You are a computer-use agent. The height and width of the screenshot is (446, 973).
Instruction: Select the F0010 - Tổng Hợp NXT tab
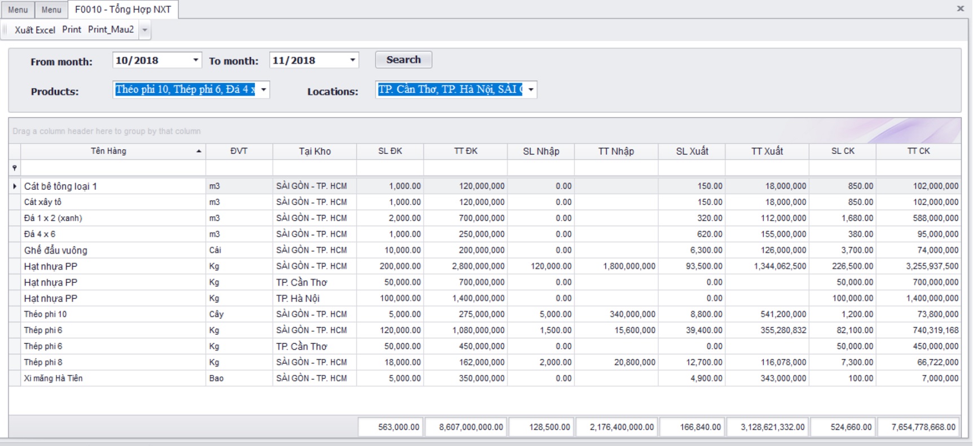(x=123, y=10)
